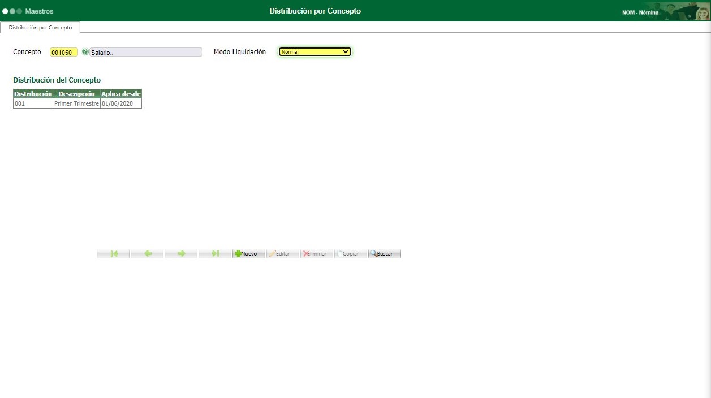The height and width of the screenshot is (398, 711).
Task: Sort by the Distribución column header
Action: point(32,94)
